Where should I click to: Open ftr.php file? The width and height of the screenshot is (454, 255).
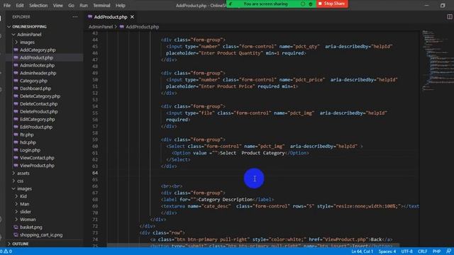pyautogui.click(x=27, y=135)
